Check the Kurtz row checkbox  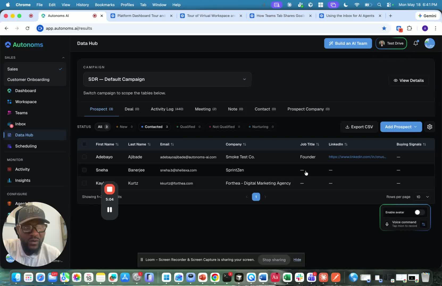pyautogui.click(x=84, y=183)
